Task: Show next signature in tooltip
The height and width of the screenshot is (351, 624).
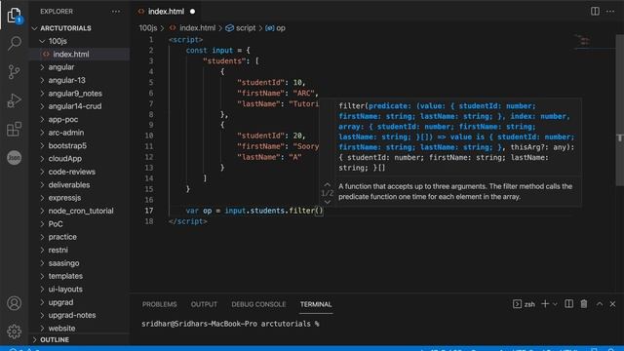Action: pyautogui.click(x=328, y=202)
